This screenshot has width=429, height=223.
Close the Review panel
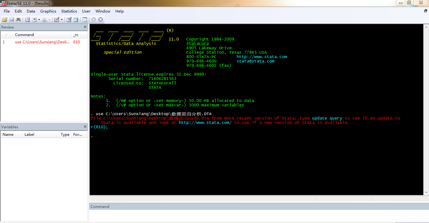click(85, 27)
